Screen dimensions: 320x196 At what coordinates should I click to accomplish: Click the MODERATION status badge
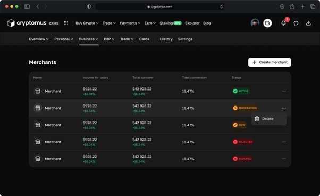pos(245,108)
